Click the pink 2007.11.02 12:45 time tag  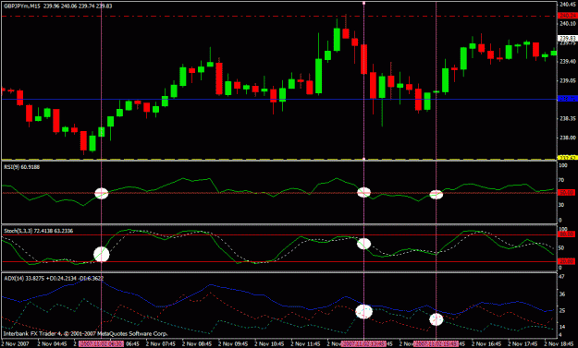[x=363, y=344]
